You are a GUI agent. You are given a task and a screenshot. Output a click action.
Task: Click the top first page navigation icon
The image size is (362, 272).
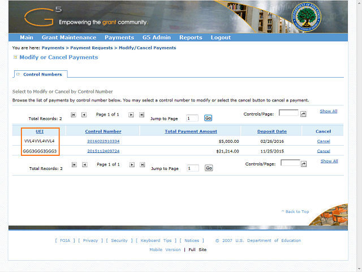tap(73, 114)
